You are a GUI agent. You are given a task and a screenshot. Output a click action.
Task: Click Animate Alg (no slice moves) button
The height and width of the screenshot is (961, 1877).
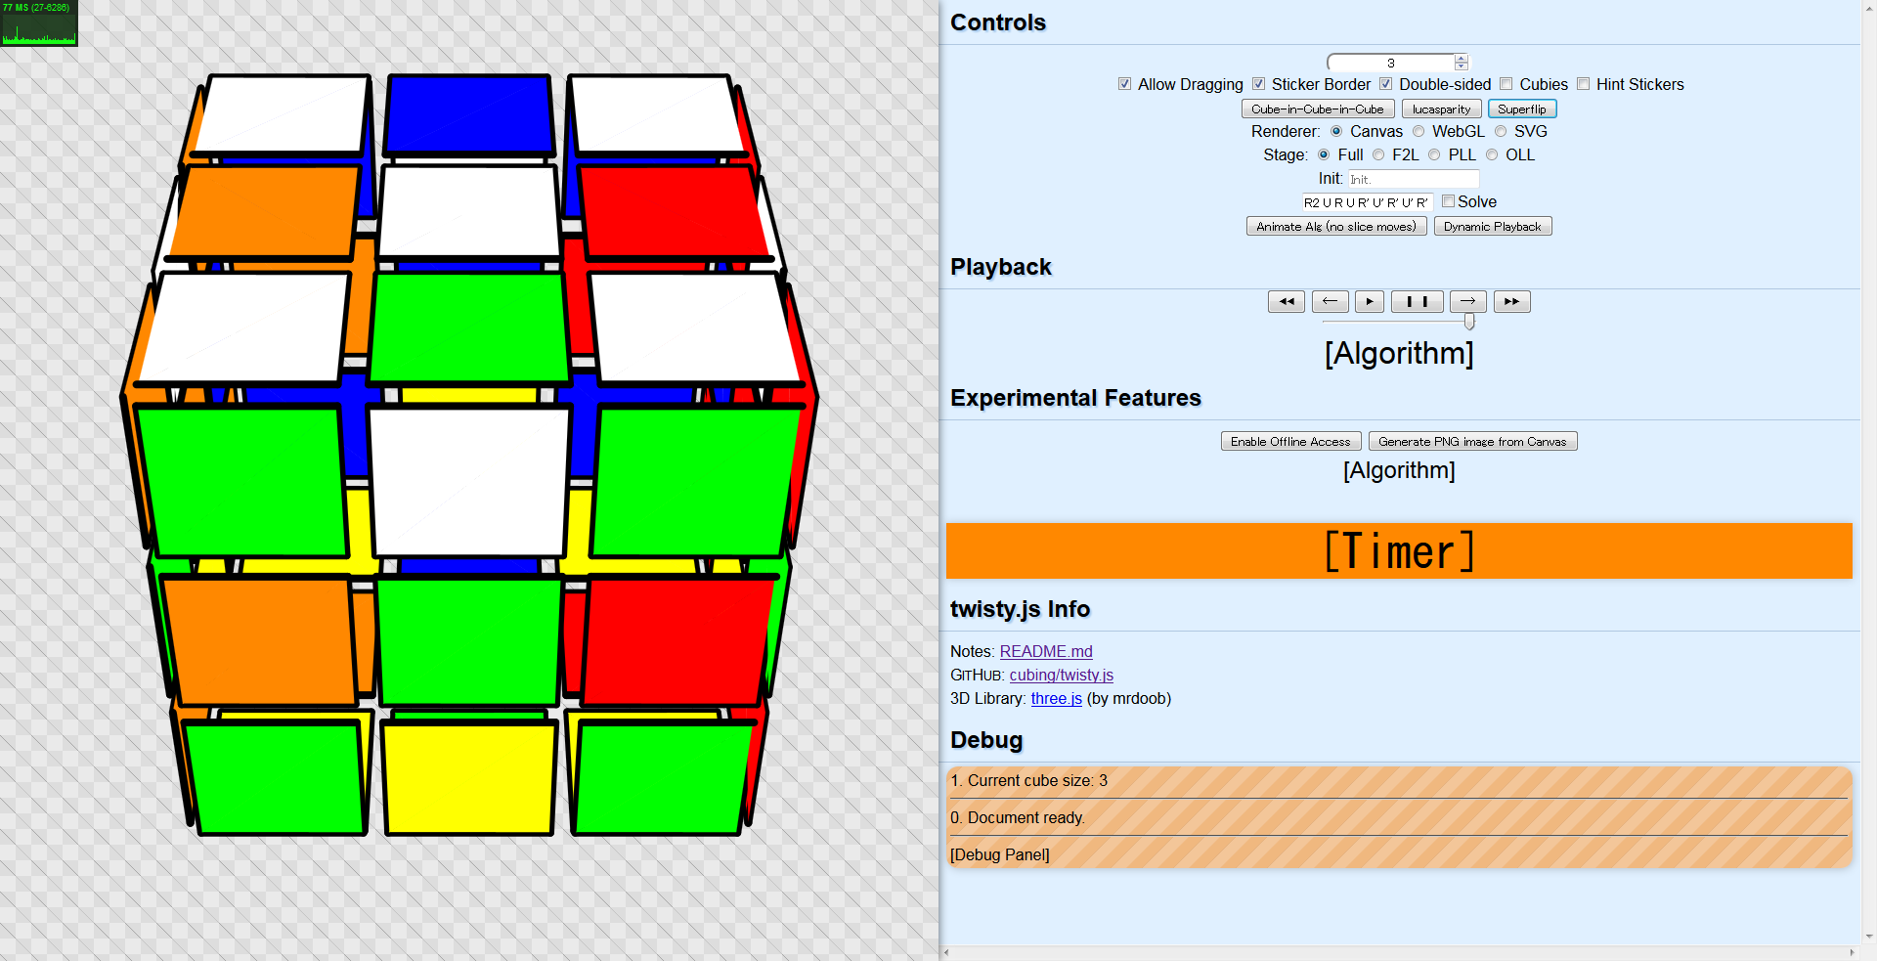coord(1336,226)
